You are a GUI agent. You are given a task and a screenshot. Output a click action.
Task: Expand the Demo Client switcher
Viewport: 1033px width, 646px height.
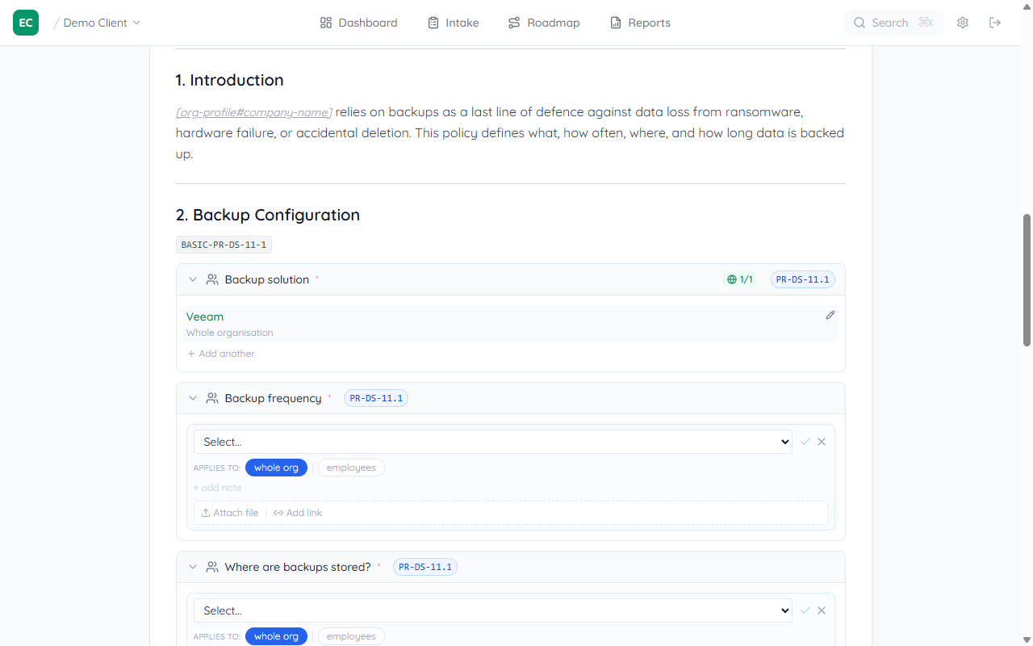point(102,23)
